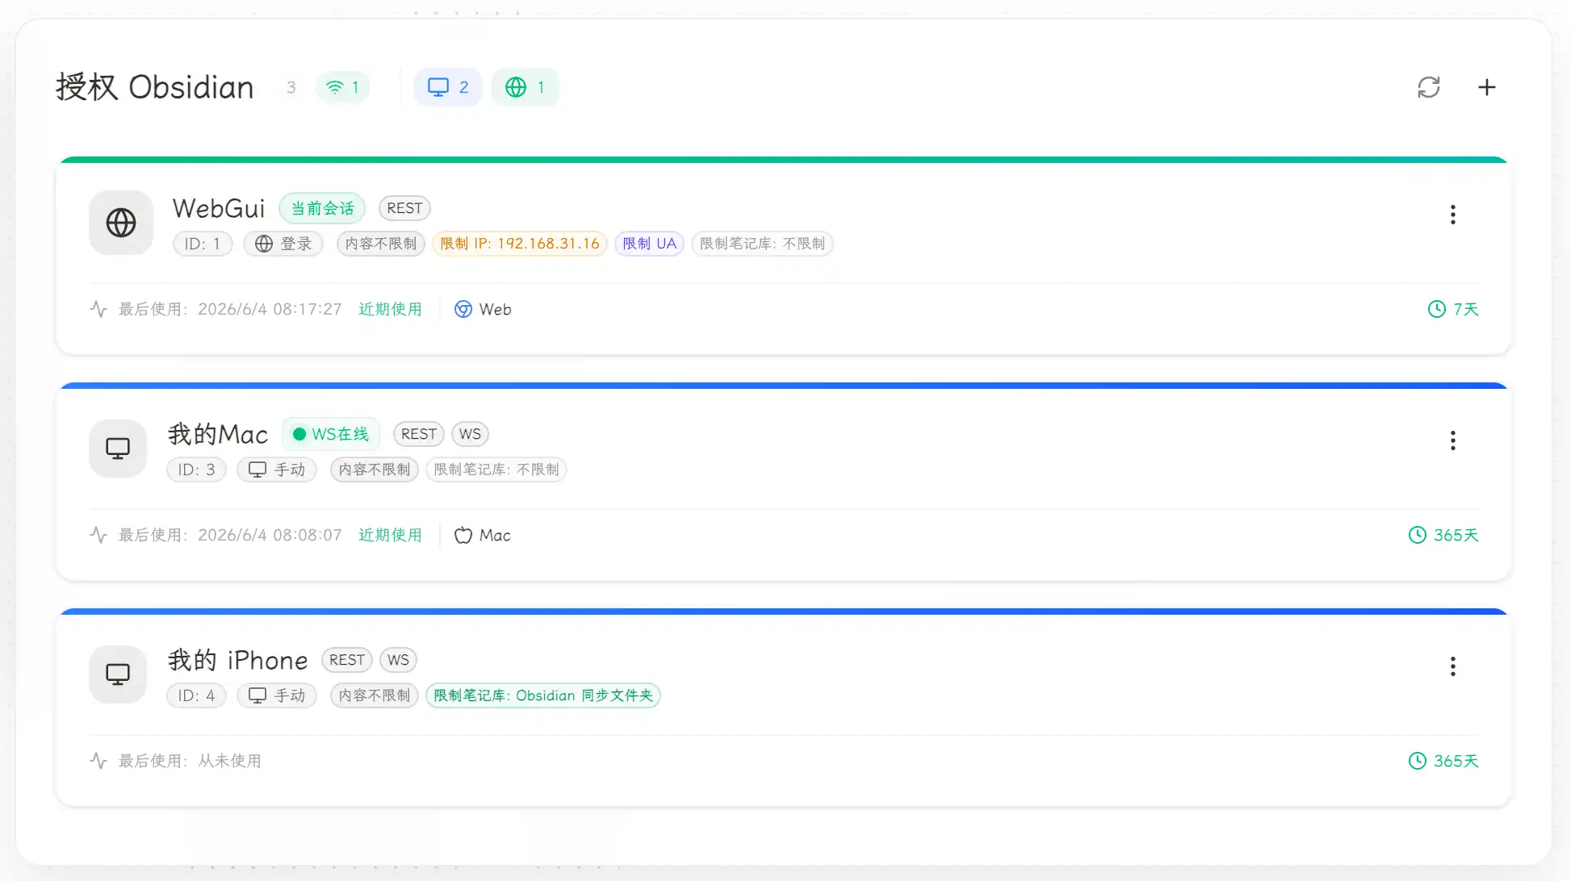Click the 限制 UA tag
The height and width of the screenshot is (881, 1571).
[650, 244]
